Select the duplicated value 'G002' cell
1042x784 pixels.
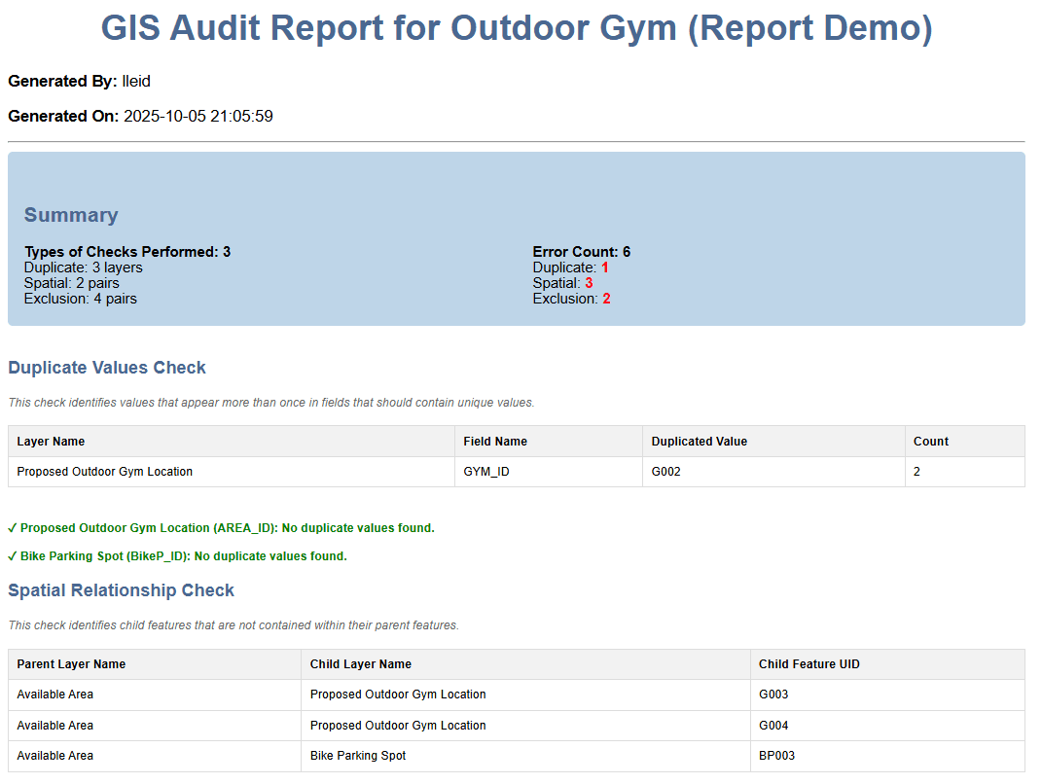click(x=773, y=472)
